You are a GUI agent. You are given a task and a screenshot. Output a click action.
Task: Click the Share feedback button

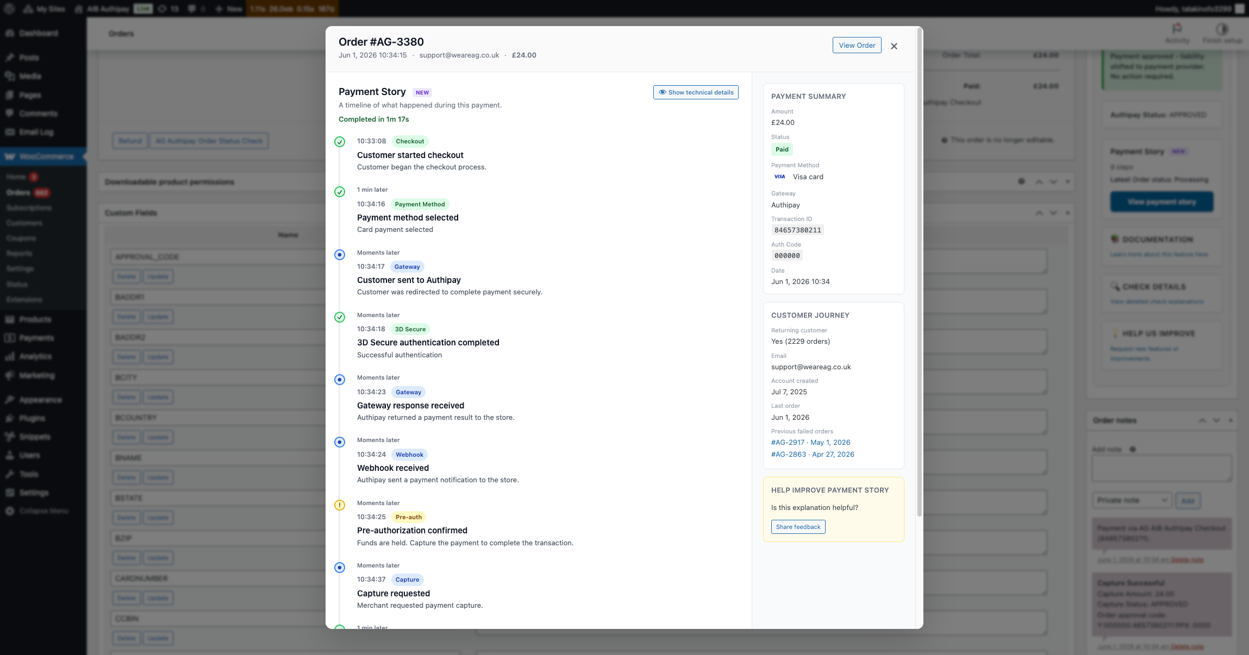point(798,527)
